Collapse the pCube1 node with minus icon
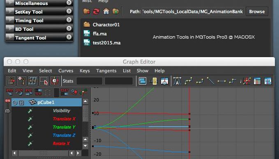The image size is (279, 159). pyautogui.click(x=15, y=103)
